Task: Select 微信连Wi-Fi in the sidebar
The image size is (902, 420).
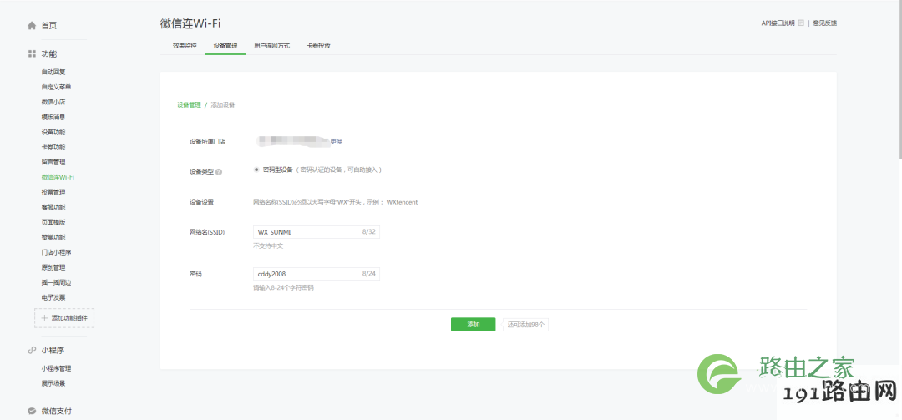Action: click(x=58, y=177)
